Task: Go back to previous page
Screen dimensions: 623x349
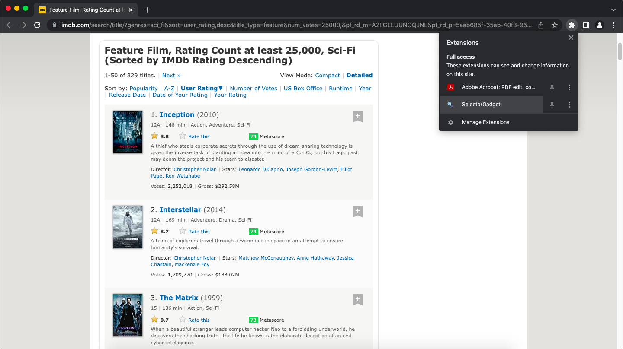Action: 10,25
